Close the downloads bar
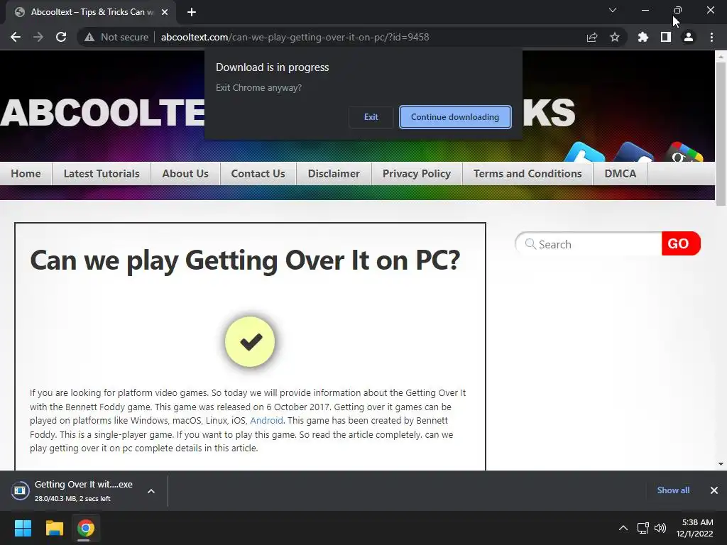The height and width of the screenshot is (545, 727). pos(714,490)
